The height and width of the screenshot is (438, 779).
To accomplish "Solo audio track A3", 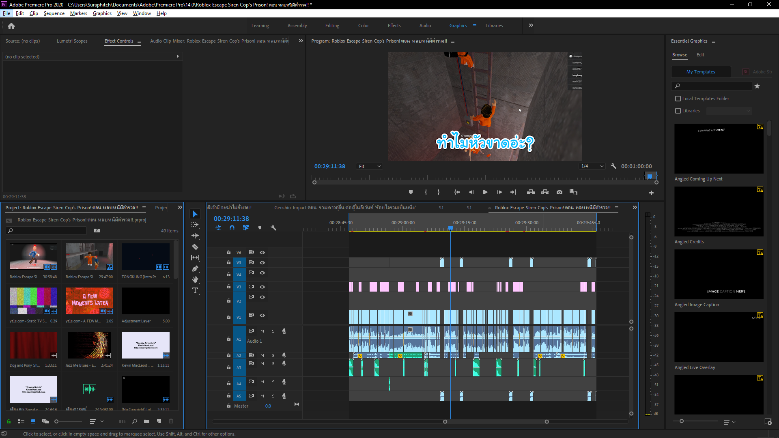I will pos(273,364).
